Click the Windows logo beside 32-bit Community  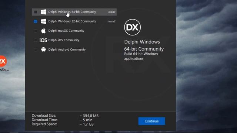pos(43,21)
